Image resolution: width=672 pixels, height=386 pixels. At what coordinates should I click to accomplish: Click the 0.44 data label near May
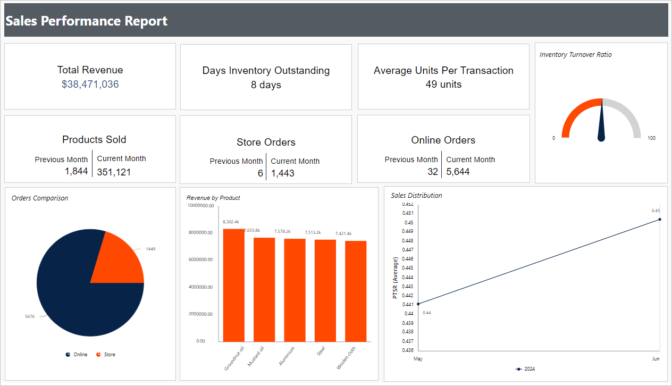click(427, 313)
